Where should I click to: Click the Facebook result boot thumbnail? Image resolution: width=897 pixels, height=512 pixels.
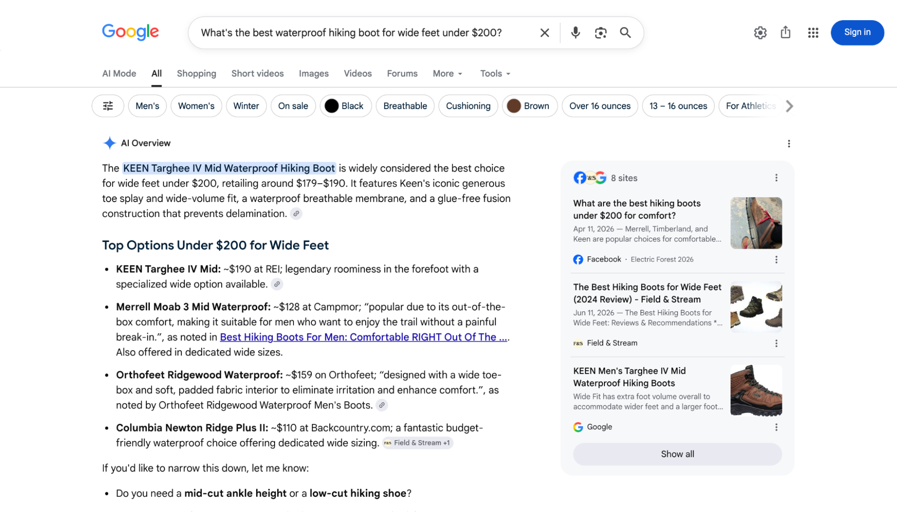[756, 223]
